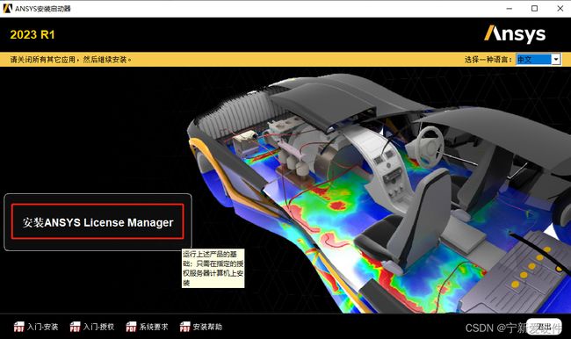Install ANSYS License Manager

[x=98, y=221]
